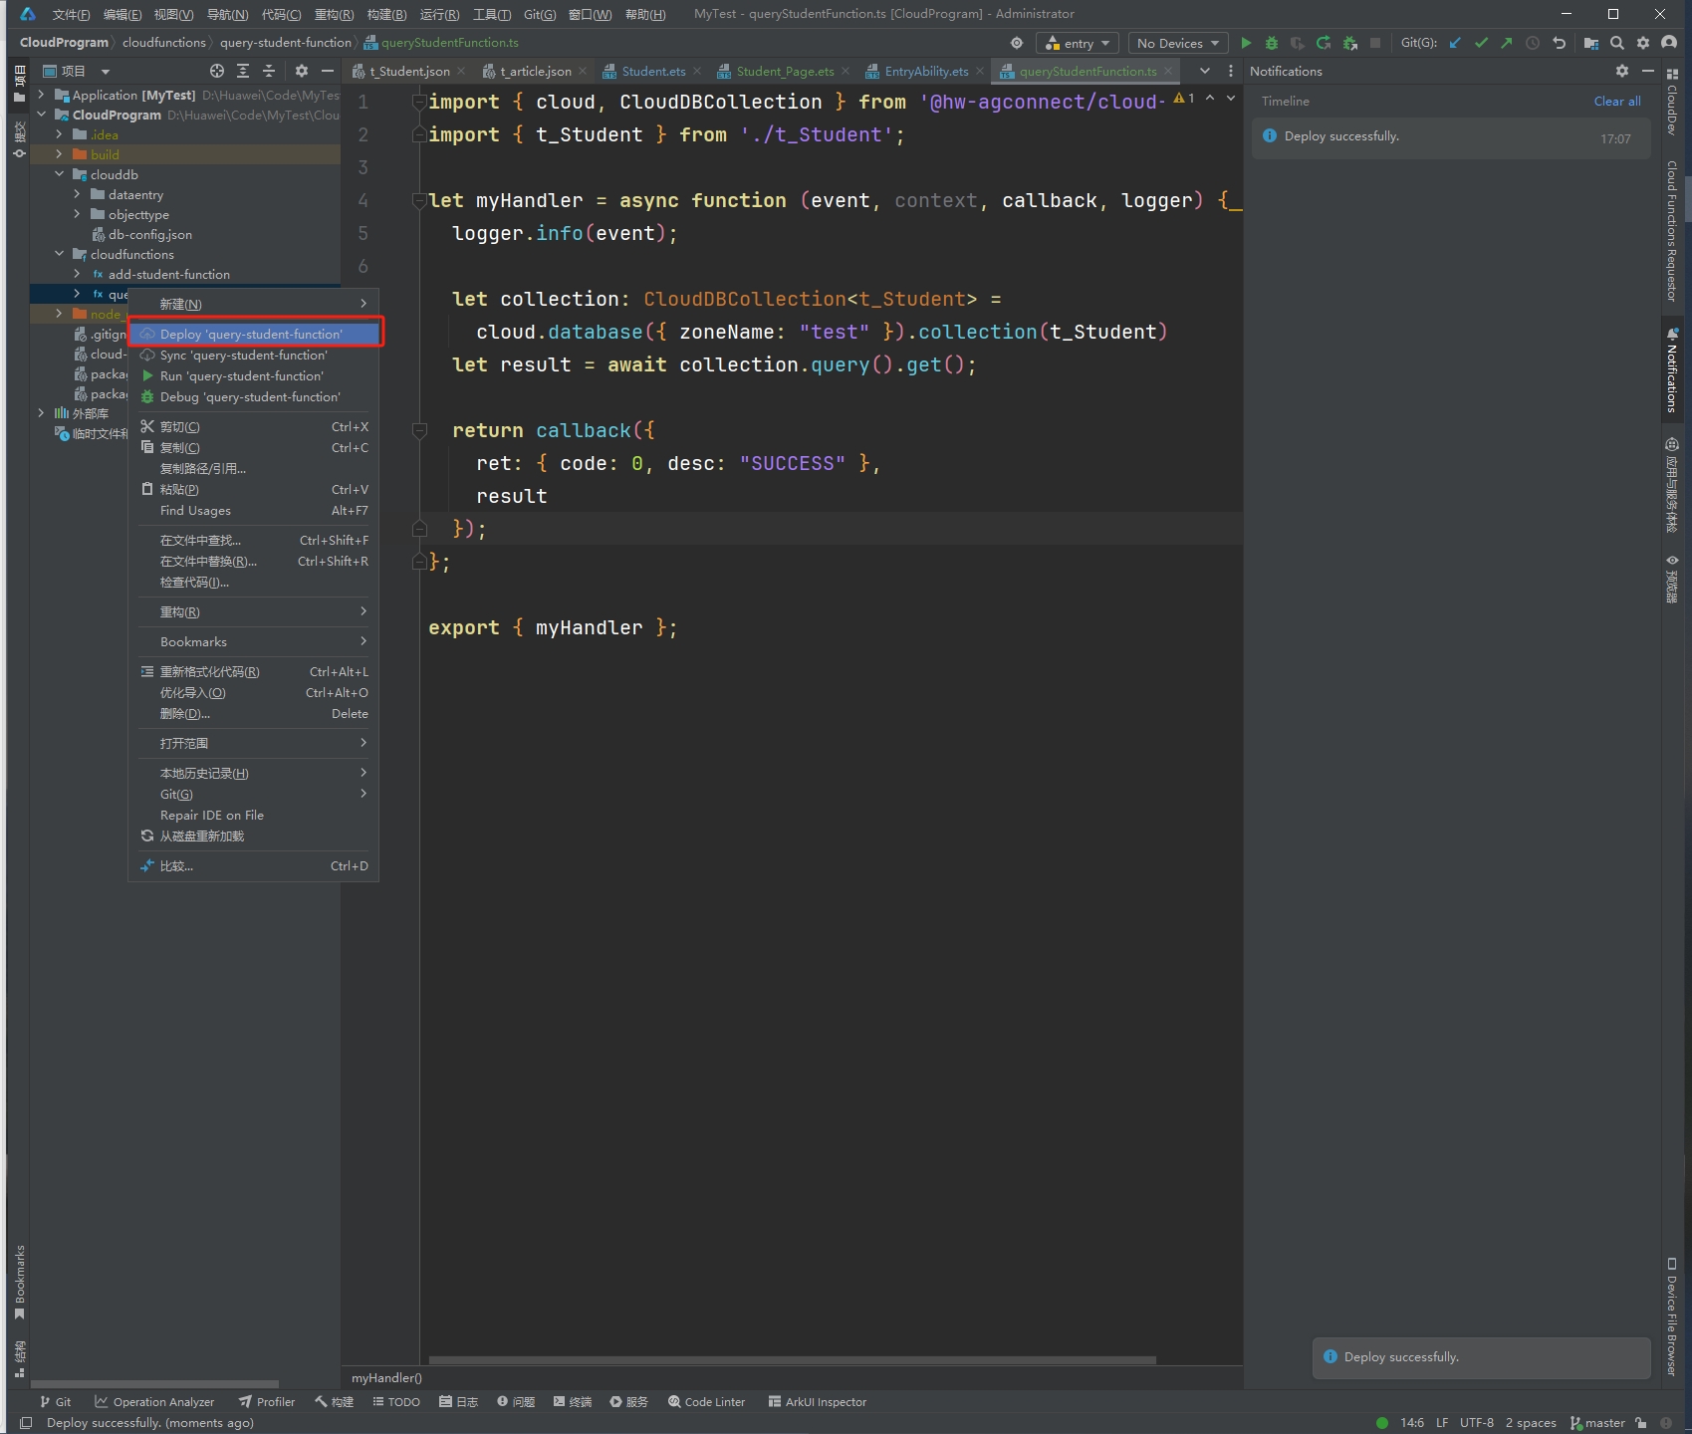
Task: Click Expand All icon in project panel
Action: click(243, 71)
